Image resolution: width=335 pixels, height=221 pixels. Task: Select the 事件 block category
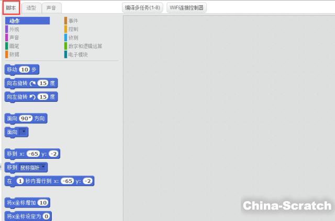pos(73,21)
